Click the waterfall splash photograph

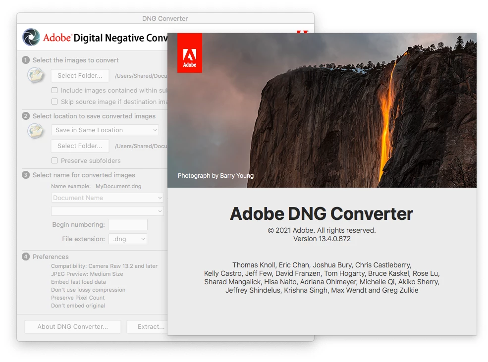click(x=322, y=110)
